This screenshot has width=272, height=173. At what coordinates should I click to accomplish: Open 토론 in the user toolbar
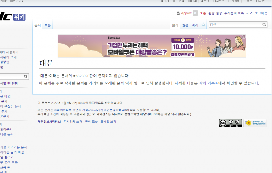pyautogui.click(x=203, y=13)
